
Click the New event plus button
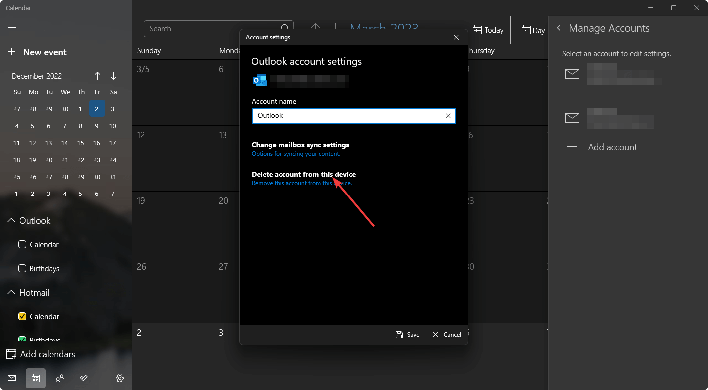[12, 52]
